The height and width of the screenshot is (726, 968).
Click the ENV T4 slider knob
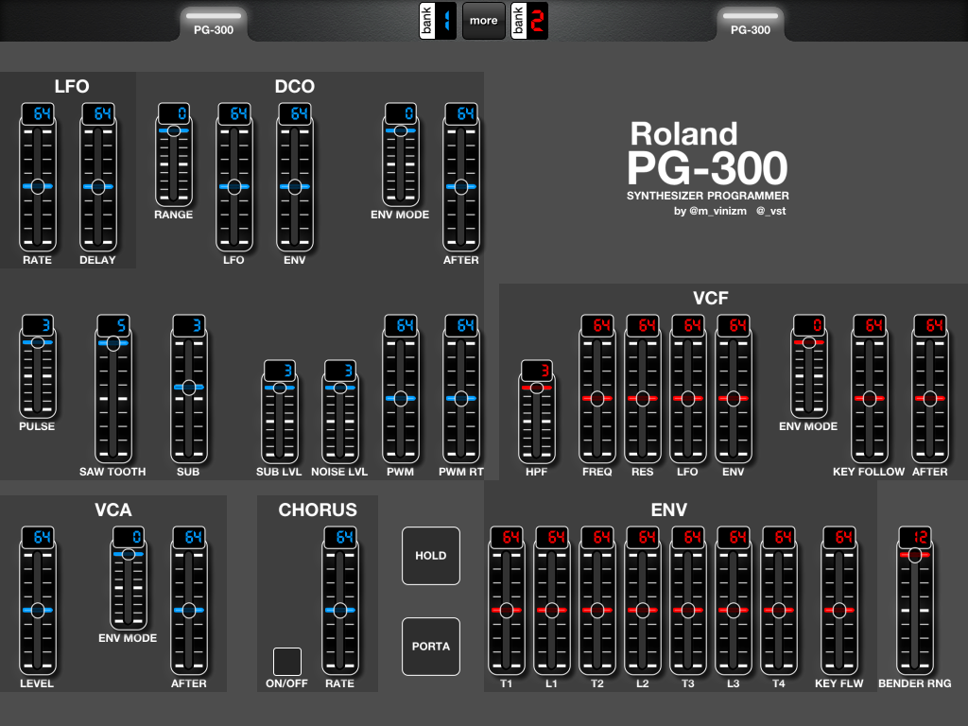(x=779, y=610)
